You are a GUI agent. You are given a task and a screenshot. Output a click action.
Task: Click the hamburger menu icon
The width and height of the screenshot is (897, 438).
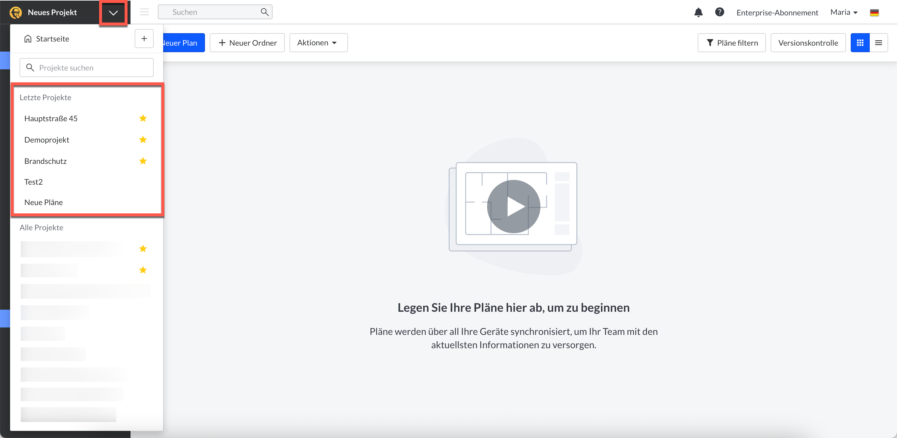click(144, 12)
